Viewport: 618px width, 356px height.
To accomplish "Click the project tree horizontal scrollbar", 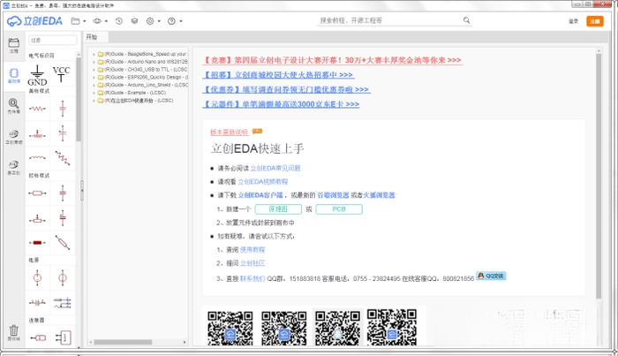I will pos(123,342).
